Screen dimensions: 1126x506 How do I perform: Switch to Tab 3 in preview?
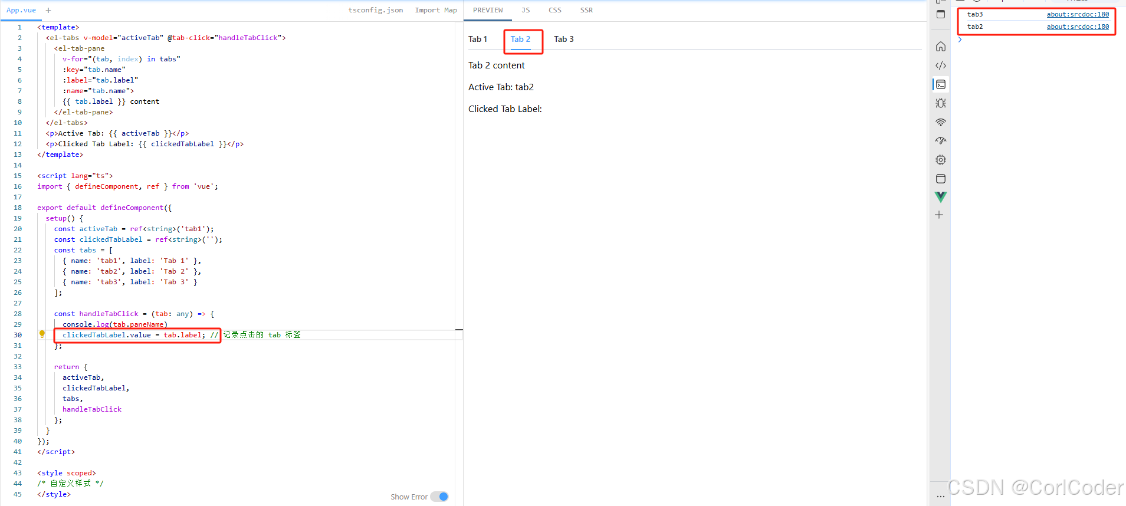[564, 39]
